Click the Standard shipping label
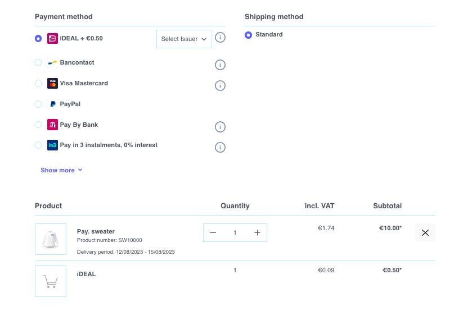Screen dimensions: 472x311 269,34
